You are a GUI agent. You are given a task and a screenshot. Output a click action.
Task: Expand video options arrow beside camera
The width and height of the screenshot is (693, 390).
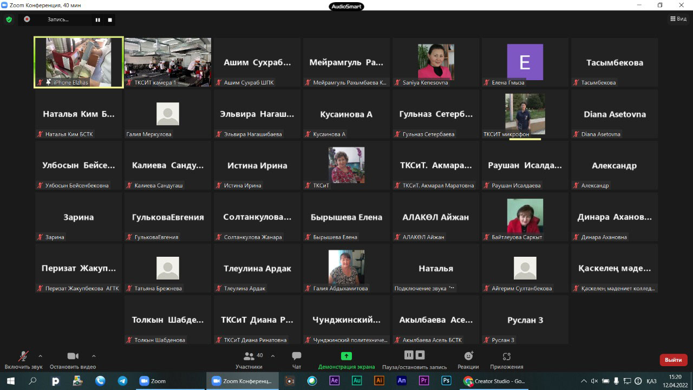pos(94,356)
